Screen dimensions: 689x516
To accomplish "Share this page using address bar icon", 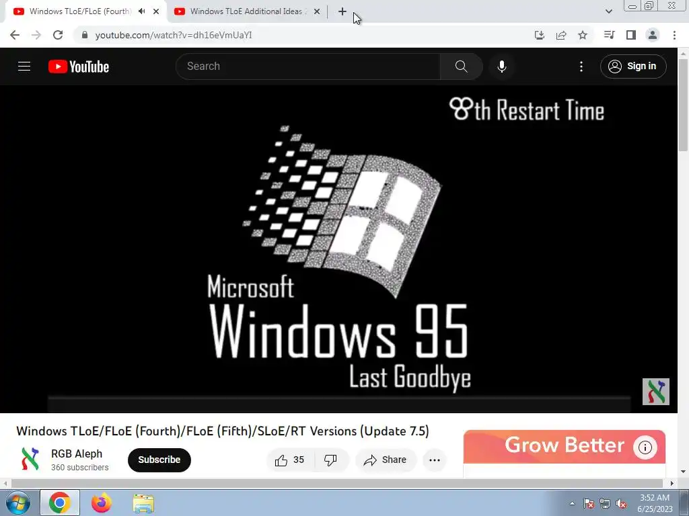I will pyautogui.click(x=561, y=35).
